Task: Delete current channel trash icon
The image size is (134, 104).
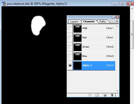Action: coord(112,95)
